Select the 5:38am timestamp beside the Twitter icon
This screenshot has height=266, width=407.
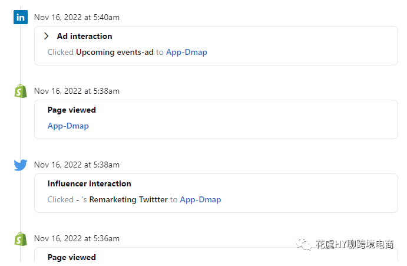coord(77,165)
